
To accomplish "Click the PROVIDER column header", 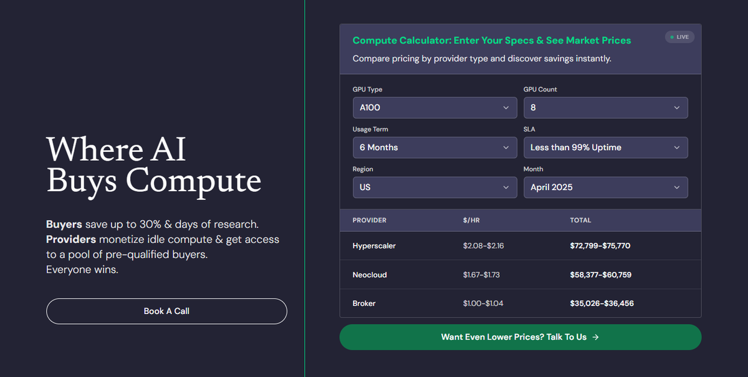I will (x=370, y=220).
